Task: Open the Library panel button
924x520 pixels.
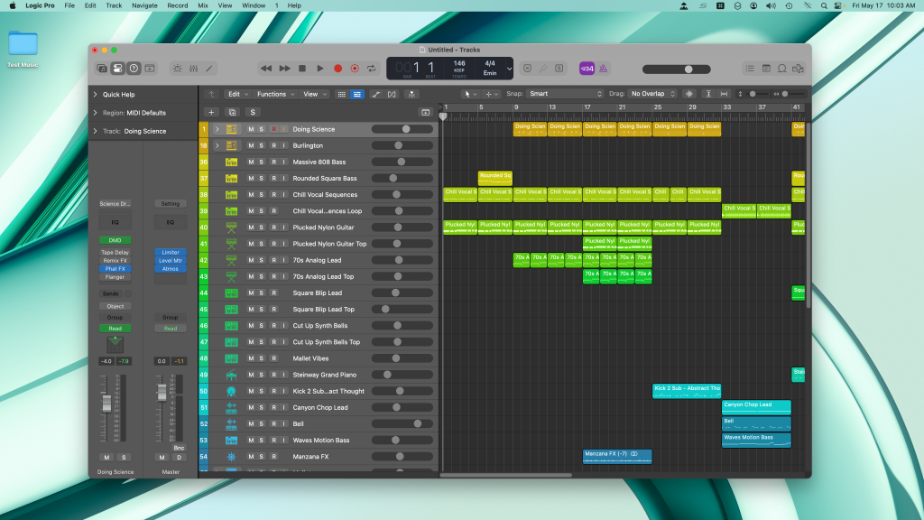Action: [x=102, y=69]
